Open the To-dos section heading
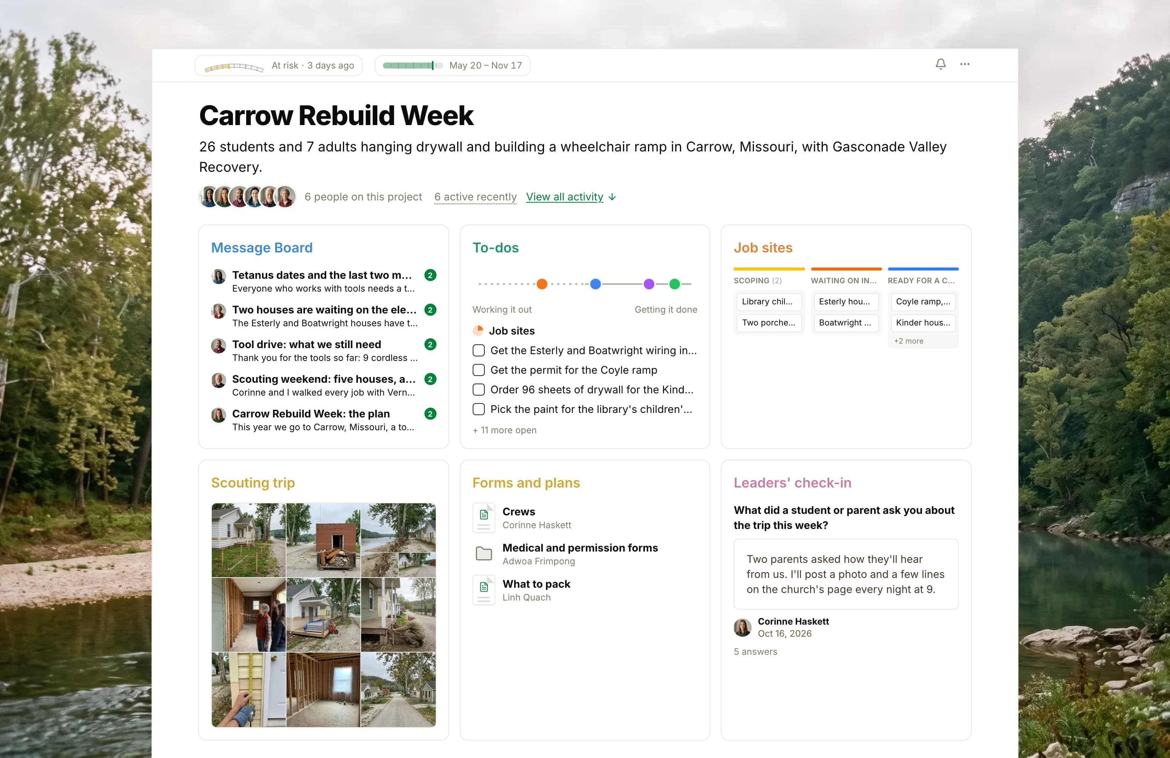 (496, 248)
